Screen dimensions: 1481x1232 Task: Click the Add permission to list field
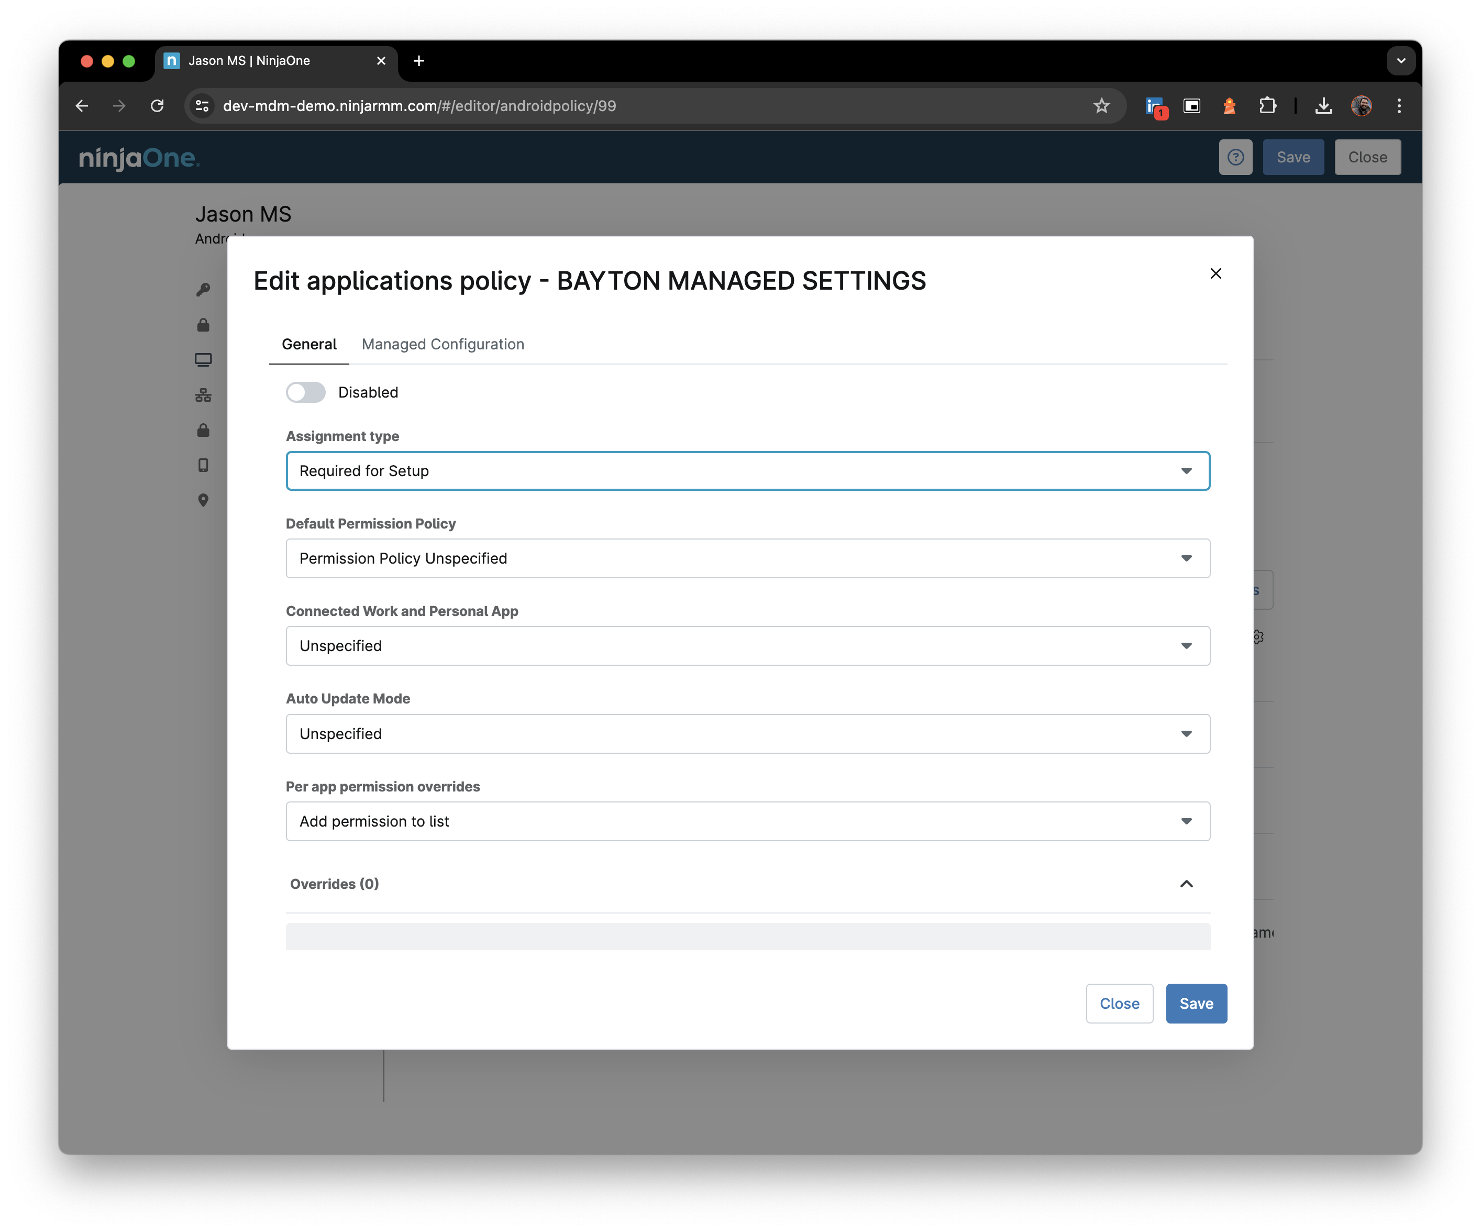pyautogui.click(x=747, y=821)
